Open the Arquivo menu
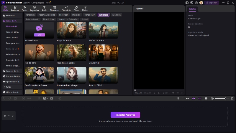This screenshot has width=236, height=133. pyautogui.click(x=26, y=3)
